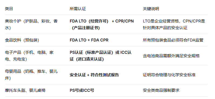The height and width of the screenshot is (99, 215).
Task: Click the (产品注册证书) bold text
Action: 86,28
